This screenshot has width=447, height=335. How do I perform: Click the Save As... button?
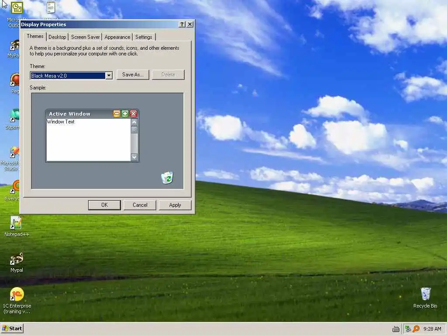(x=133, y=75)
